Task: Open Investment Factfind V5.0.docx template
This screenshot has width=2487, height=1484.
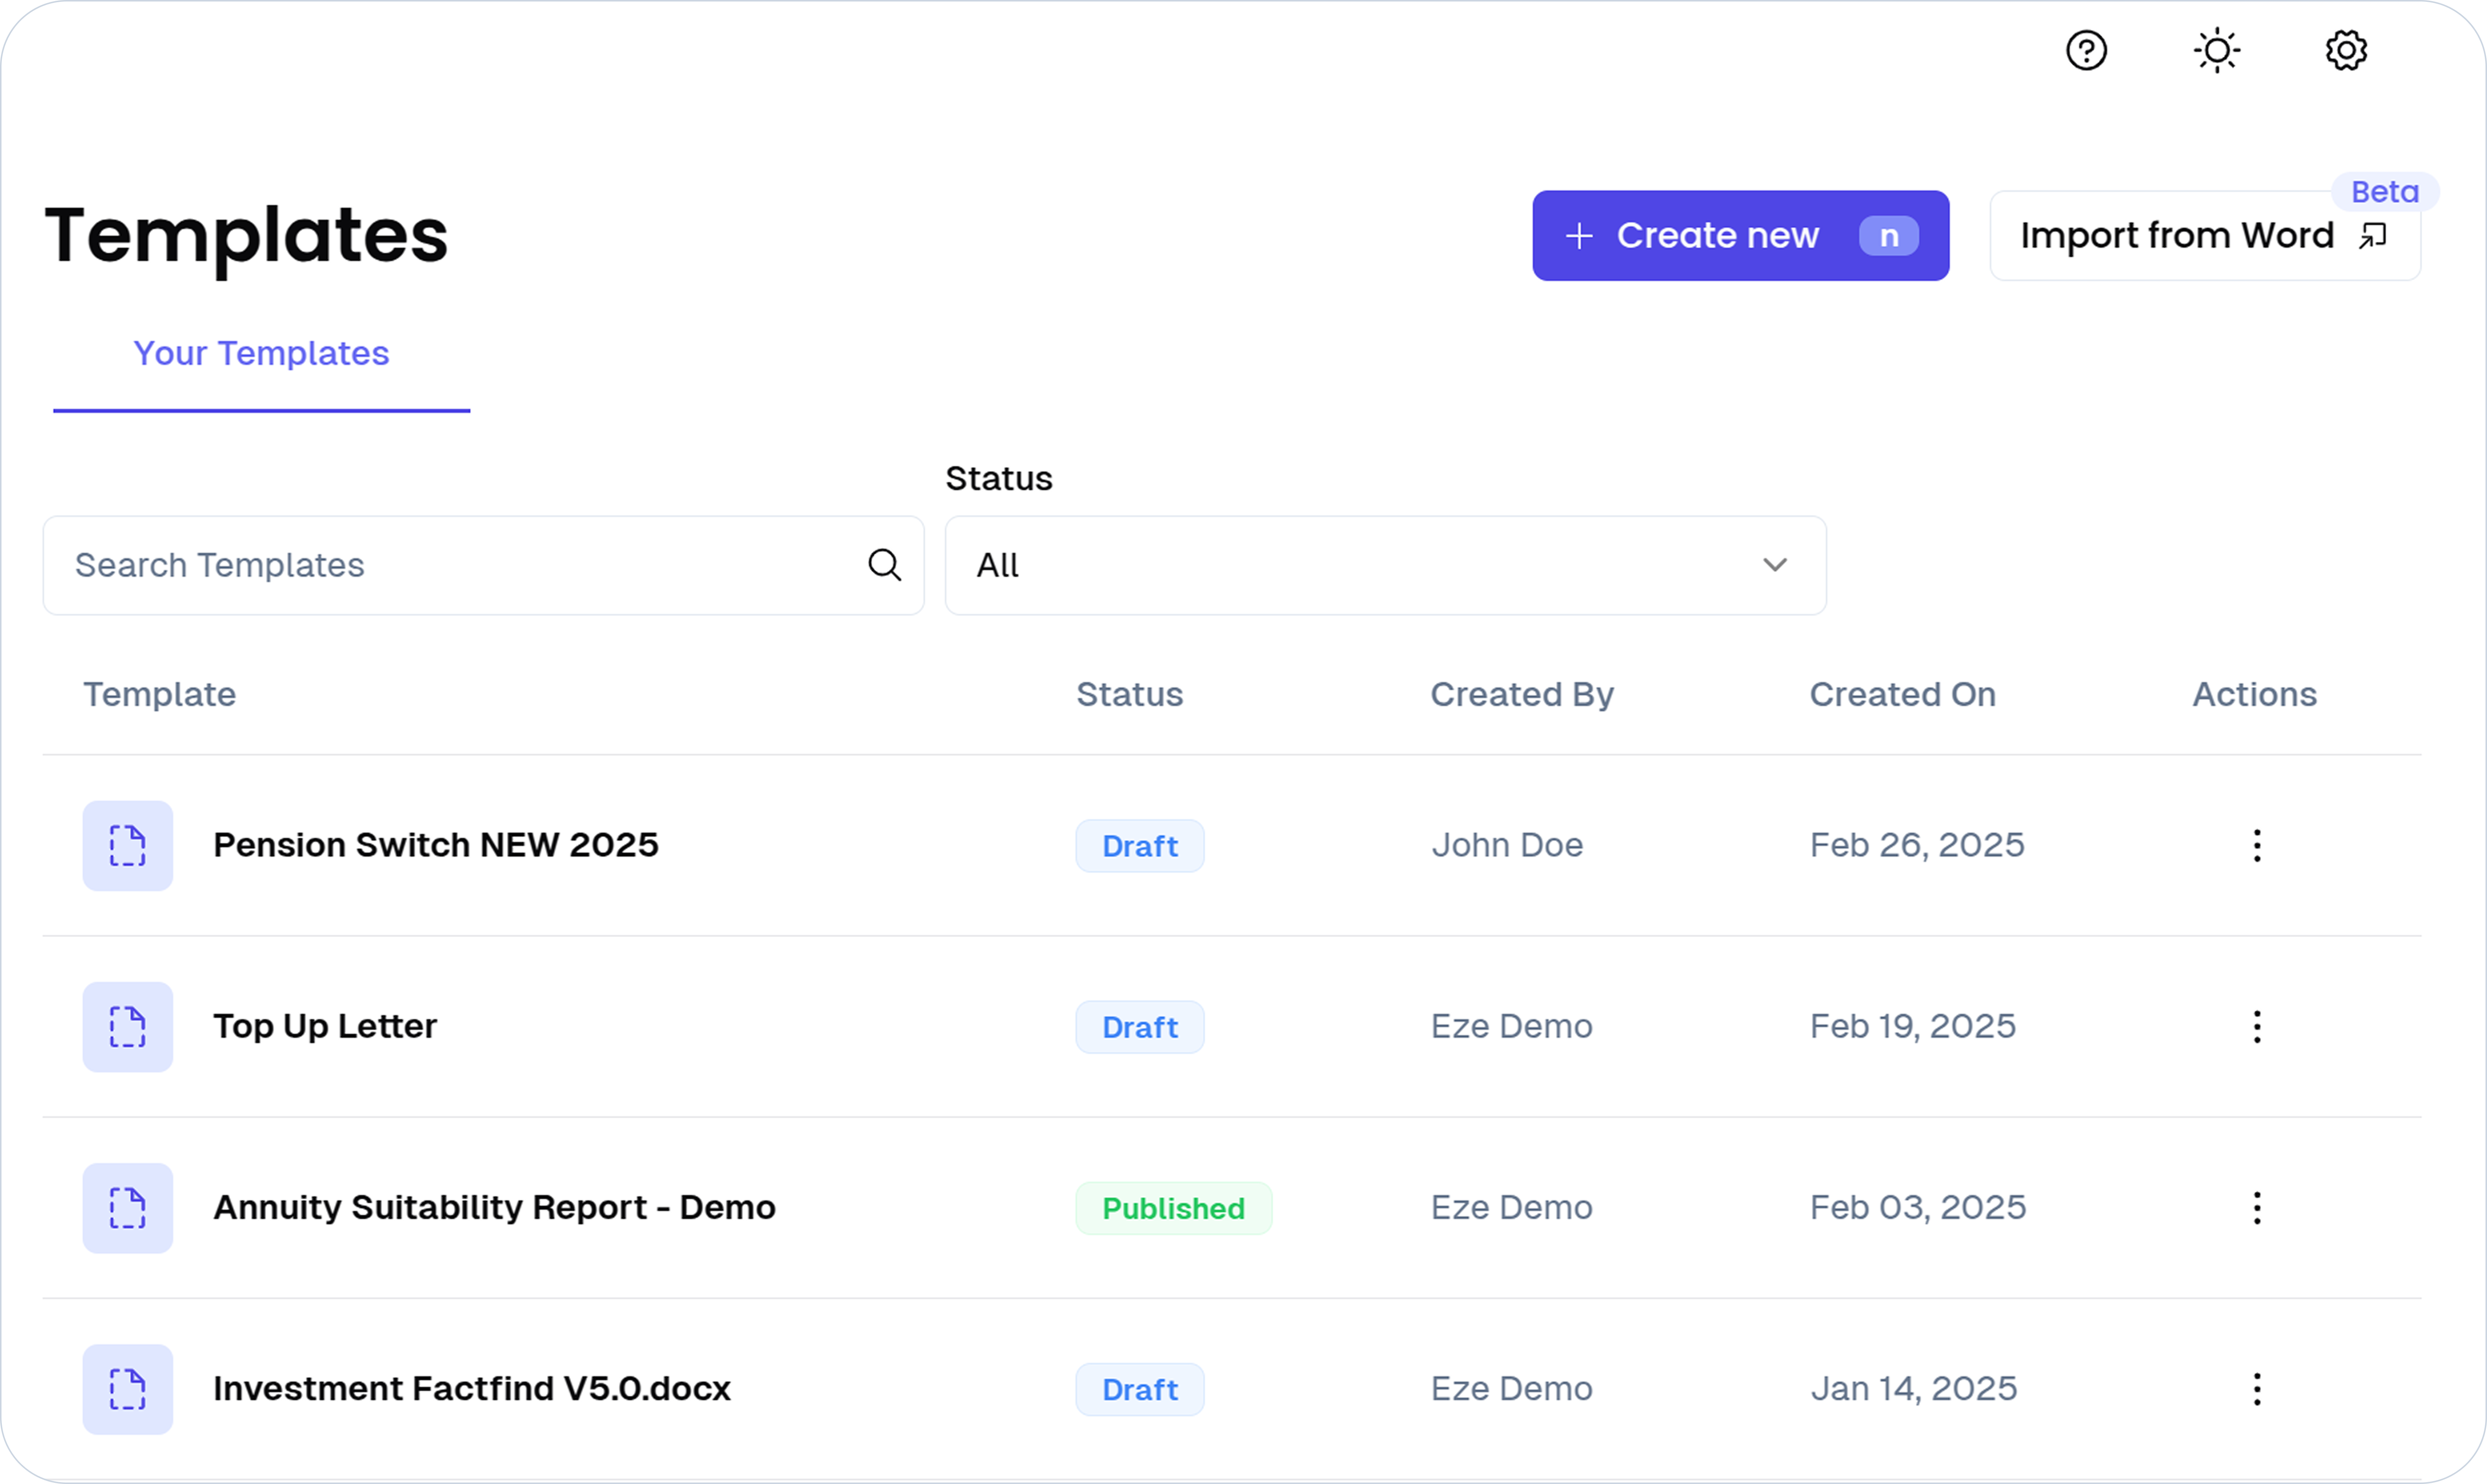Action: pos(472,1389)
